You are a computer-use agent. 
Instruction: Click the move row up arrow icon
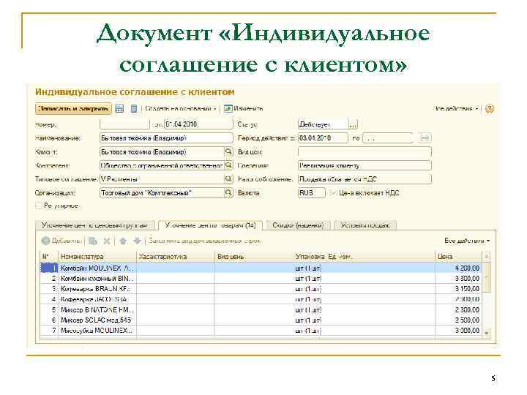[x=124, y=241]
